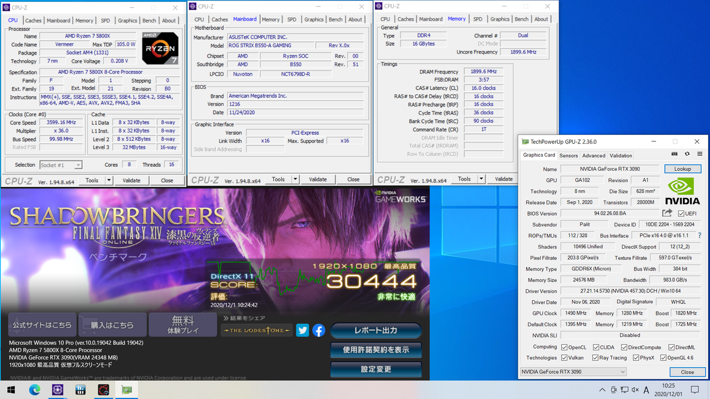Image resolution: width=710 pixels, height=399 pixels.
Task: Select the GPU-Z graphics card taskbar icon
Action: (x=127, y=390)
